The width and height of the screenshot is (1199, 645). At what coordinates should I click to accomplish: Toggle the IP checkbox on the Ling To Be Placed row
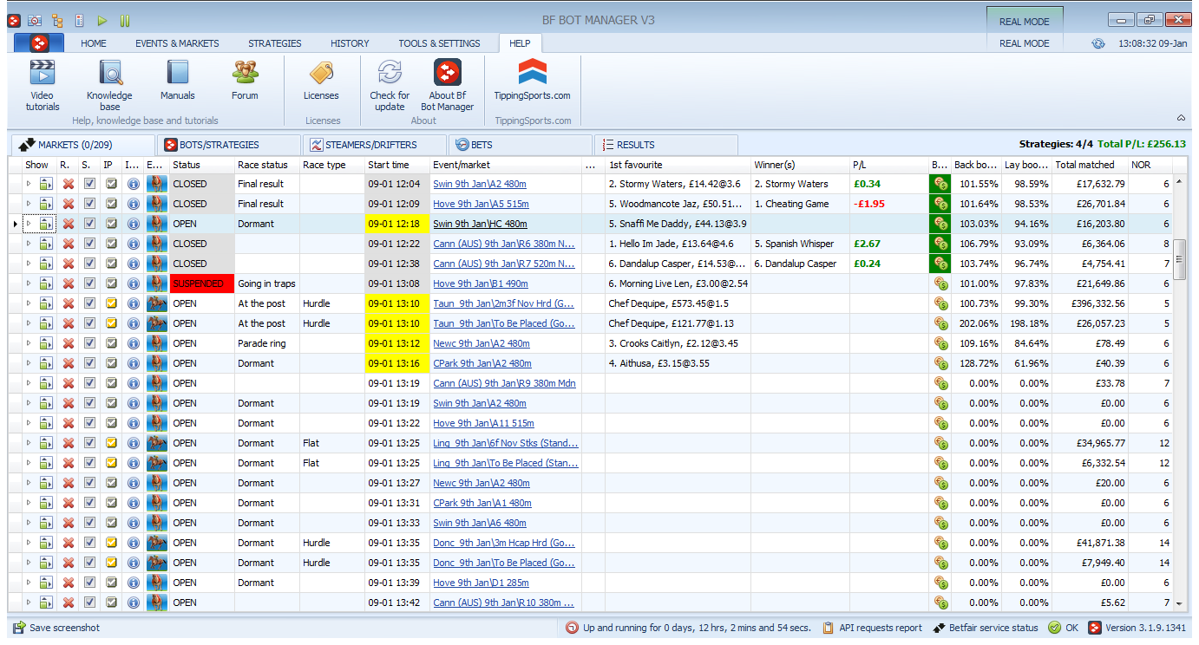(111, 463)
